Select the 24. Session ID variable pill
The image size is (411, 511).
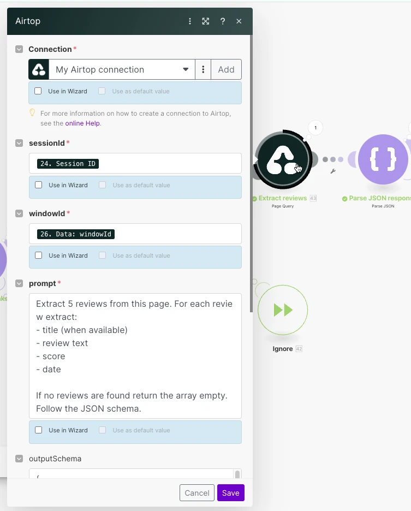68,164
